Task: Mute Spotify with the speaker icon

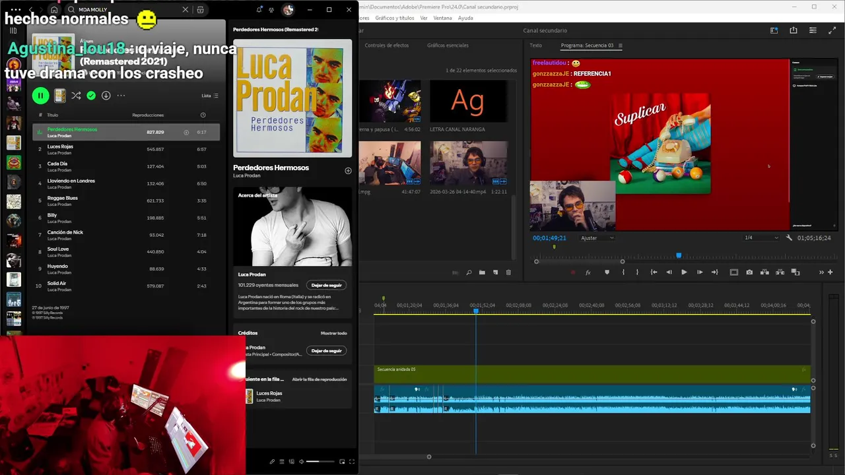Action: tap(302, 462)
